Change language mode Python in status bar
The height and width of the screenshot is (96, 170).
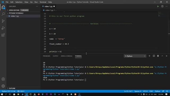coord(158,91)
